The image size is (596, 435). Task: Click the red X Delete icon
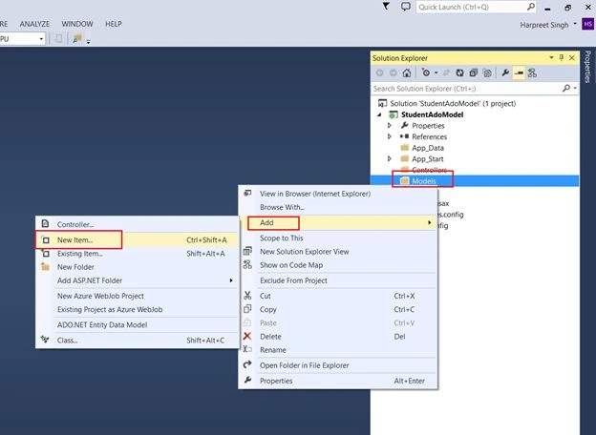click(x=247, y=336)
